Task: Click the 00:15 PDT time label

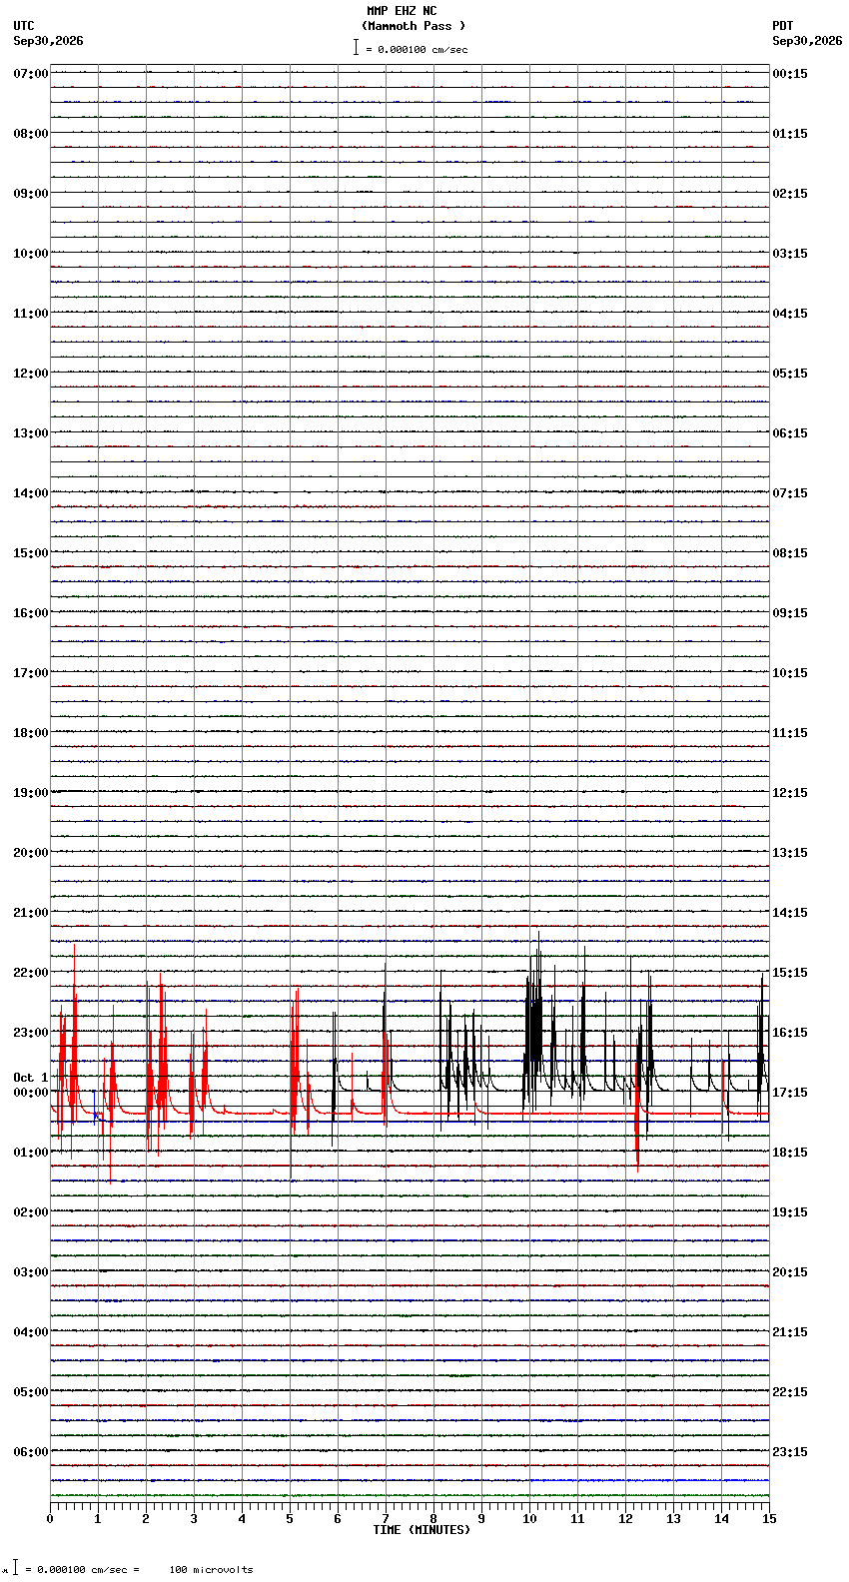Action: point(790,74)
